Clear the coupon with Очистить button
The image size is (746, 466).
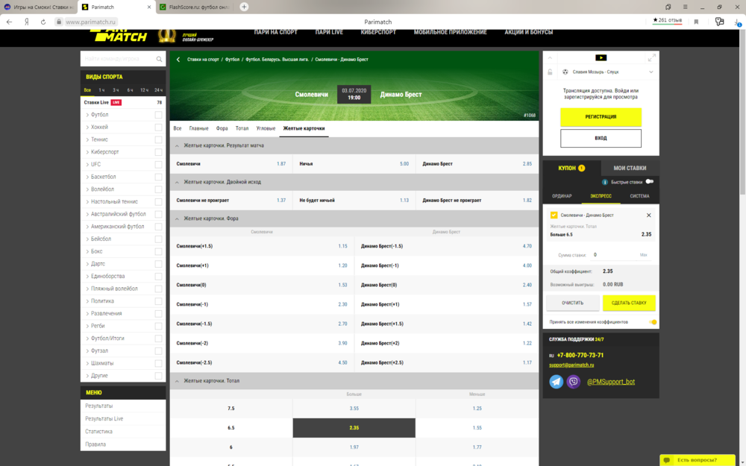point(572,303)
